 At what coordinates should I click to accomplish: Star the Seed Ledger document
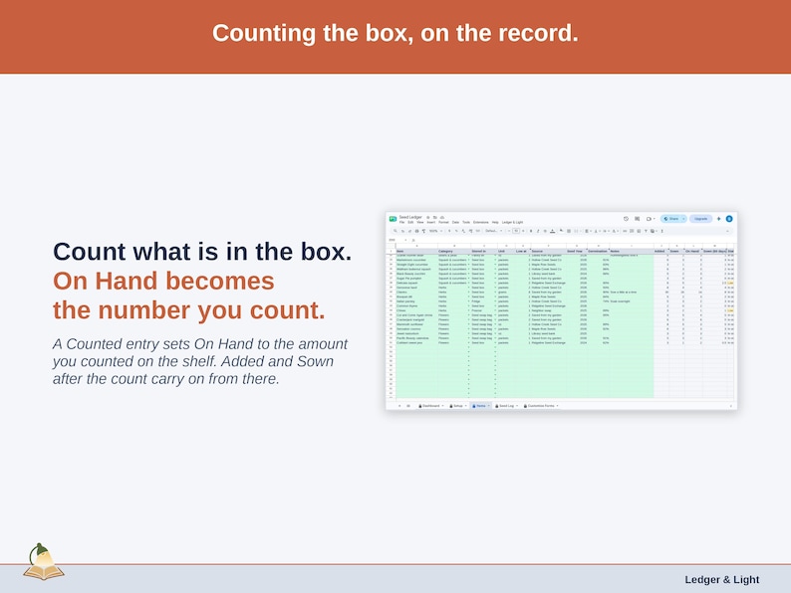[x=427, y=217]
